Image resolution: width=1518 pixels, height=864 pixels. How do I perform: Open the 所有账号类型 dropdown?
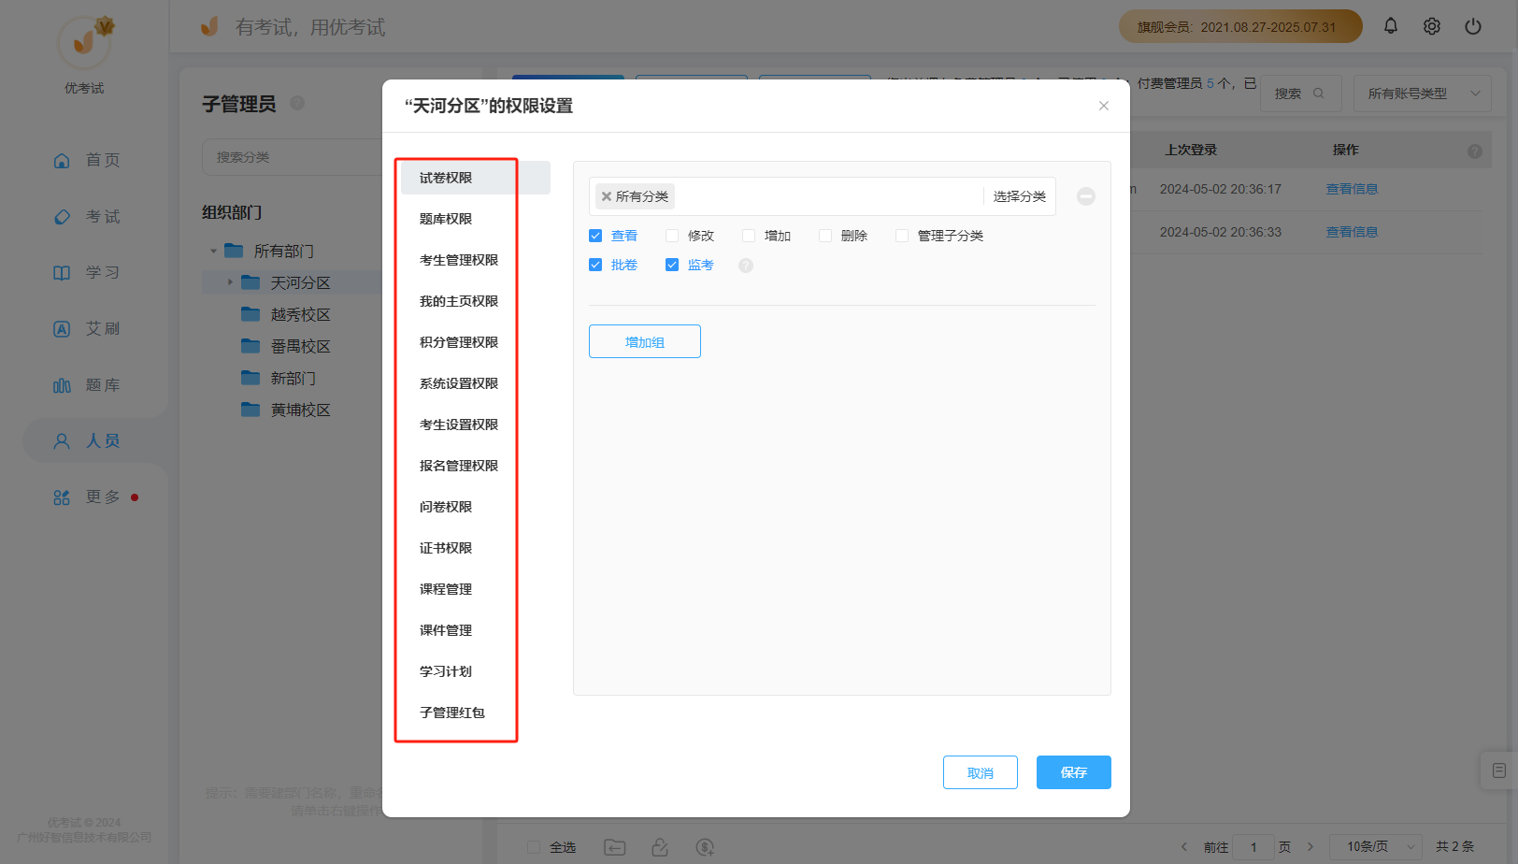tap(1422, 94)
